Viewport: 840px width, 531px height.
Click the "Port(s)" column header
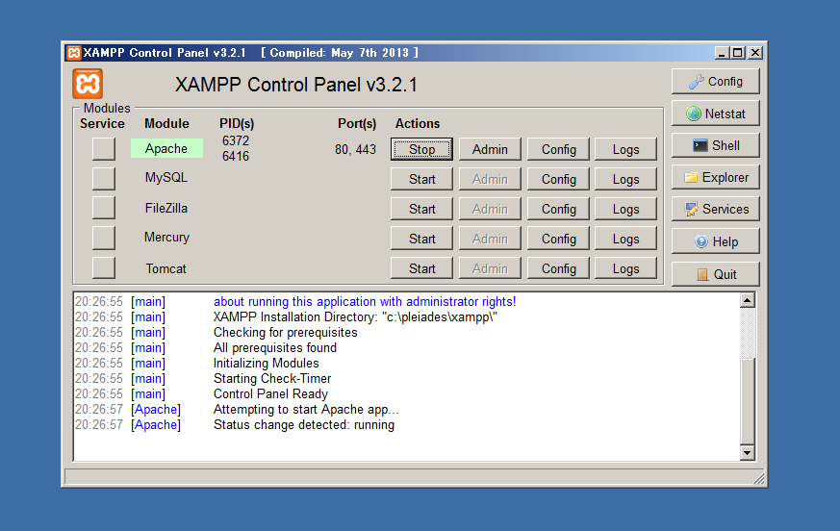coord(357,124)
